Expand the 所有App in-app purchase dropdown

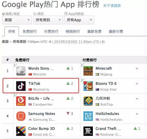click(x=79, y=20)
